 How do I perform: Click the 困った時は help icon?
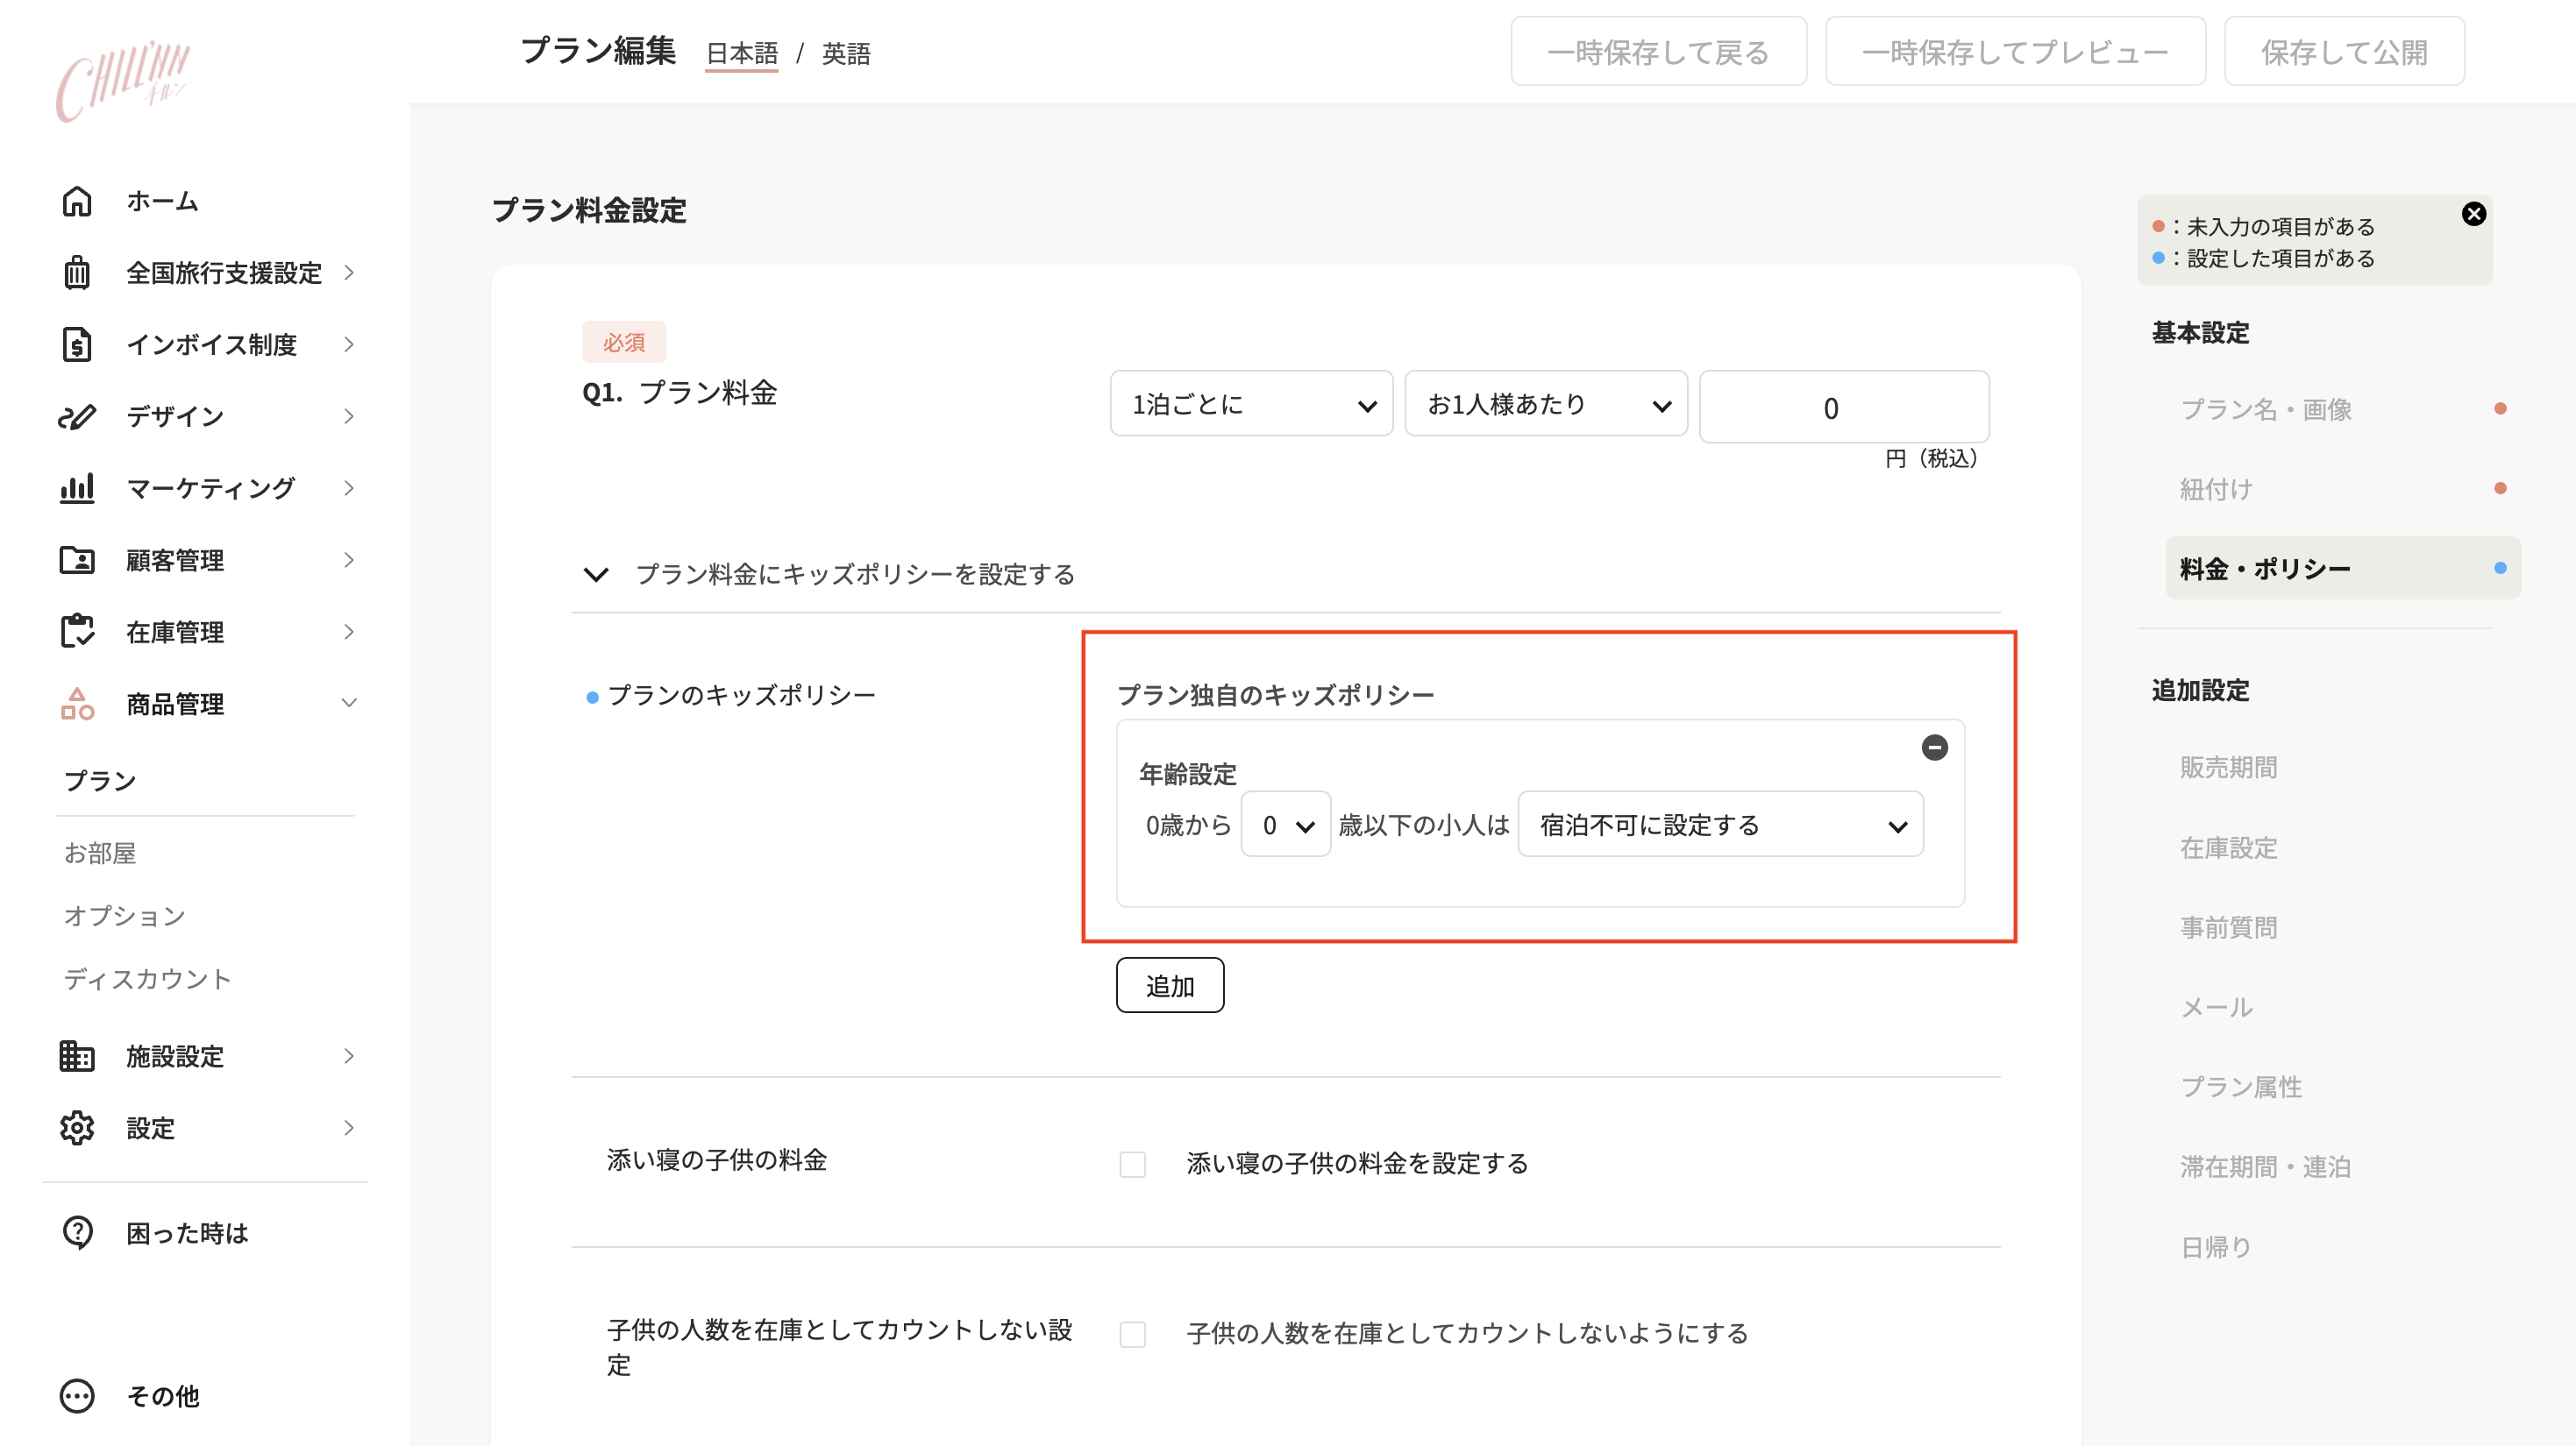[77, 1232]
